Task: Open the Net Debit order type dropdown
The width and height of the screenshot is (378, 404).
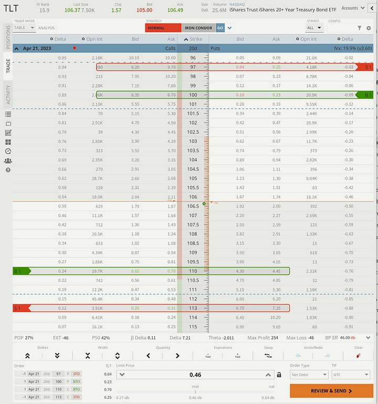Action: (309, 375)
